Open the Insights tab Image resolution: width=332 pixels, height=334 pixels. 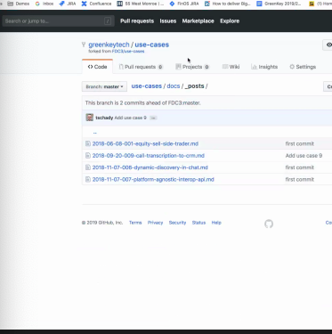click(x=264, y=67)
